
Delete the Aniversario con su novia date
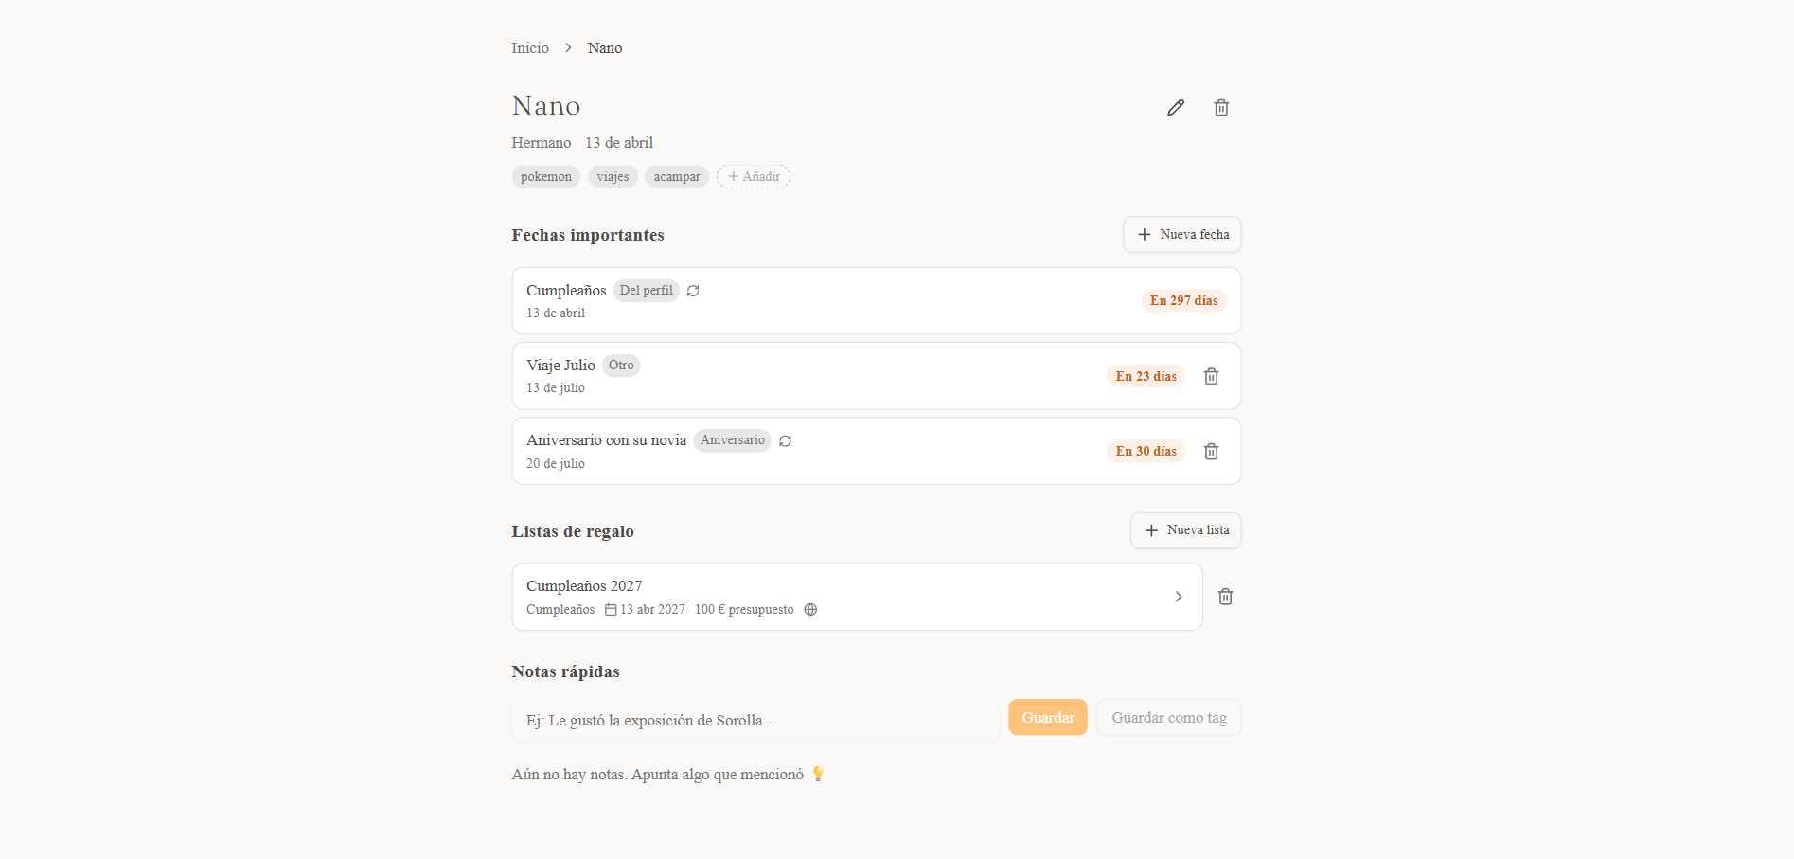click(x=1211, y=452)
